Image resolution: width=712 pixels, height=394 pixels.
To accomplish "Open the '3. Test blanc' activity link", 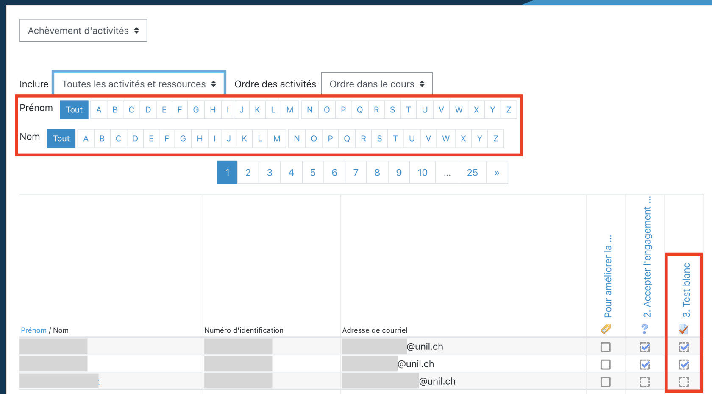I will coord(686,290).
